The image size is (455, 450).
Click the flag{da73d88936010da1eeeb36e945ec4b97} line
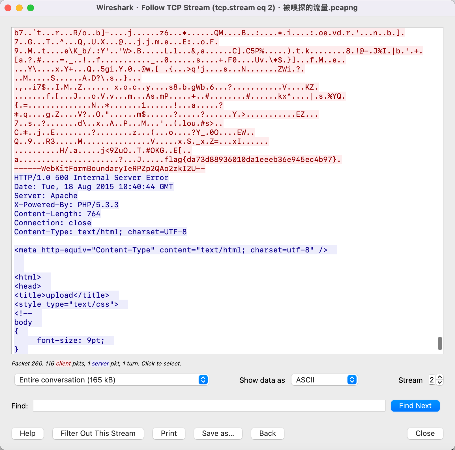(178, 159)
